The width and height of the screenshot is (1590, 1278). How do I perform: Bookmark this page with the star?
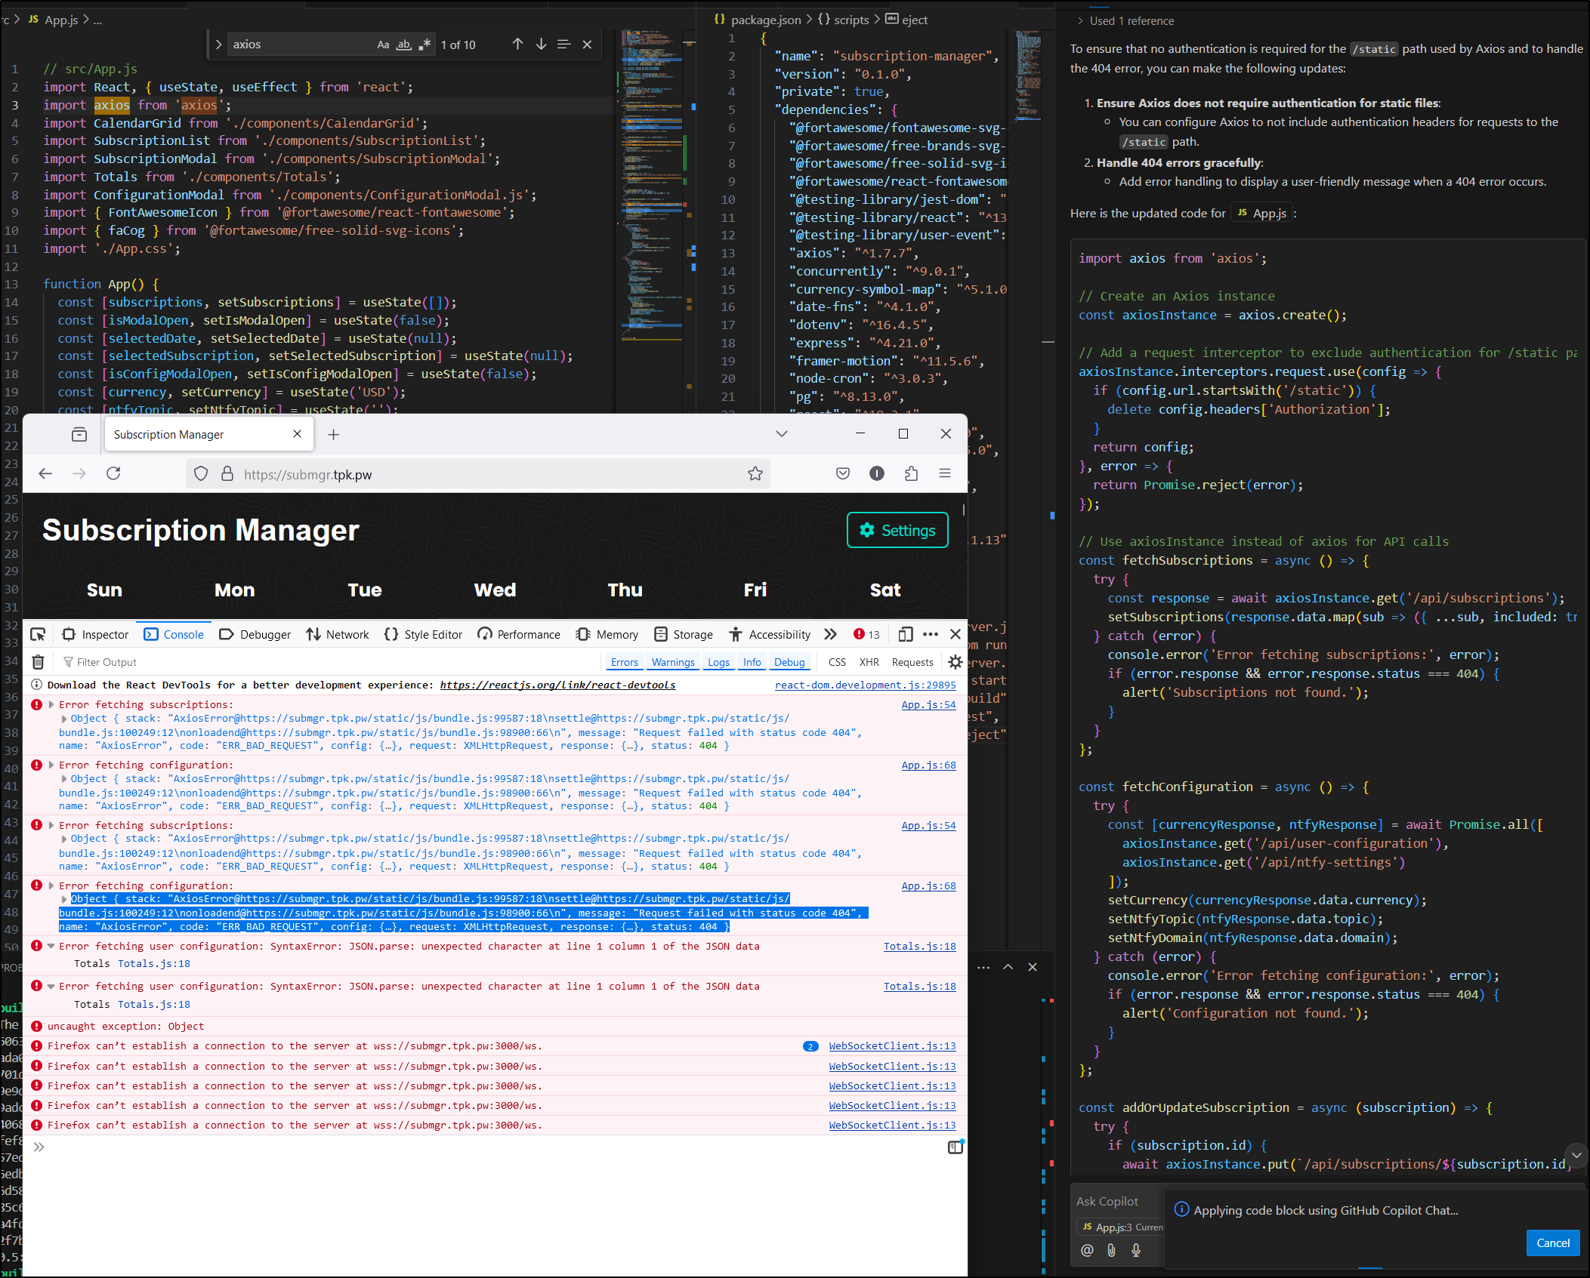click(755, 474)
